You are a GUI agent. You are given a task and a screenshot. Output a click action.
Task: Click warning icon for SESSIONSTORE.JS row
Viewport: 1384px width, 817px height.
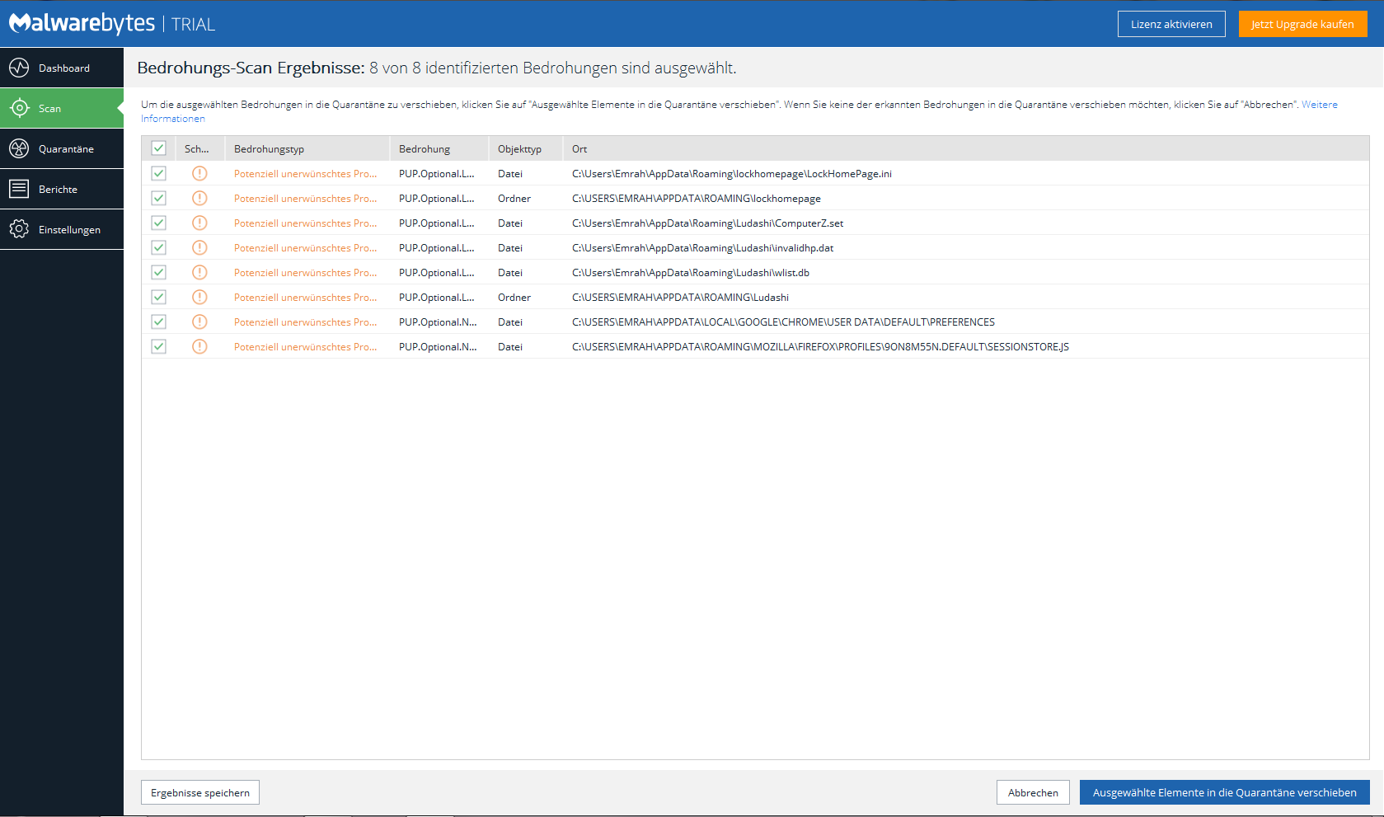[x=199, y=346]
